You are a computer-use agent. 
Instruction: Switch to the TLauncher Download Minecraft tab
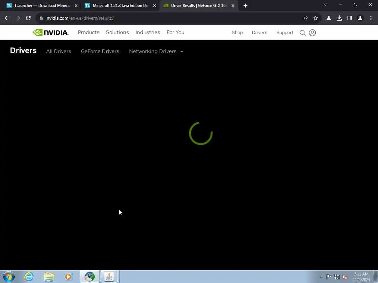point(42,6)
